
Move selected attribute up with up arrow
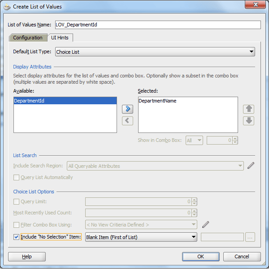[248, 109]
